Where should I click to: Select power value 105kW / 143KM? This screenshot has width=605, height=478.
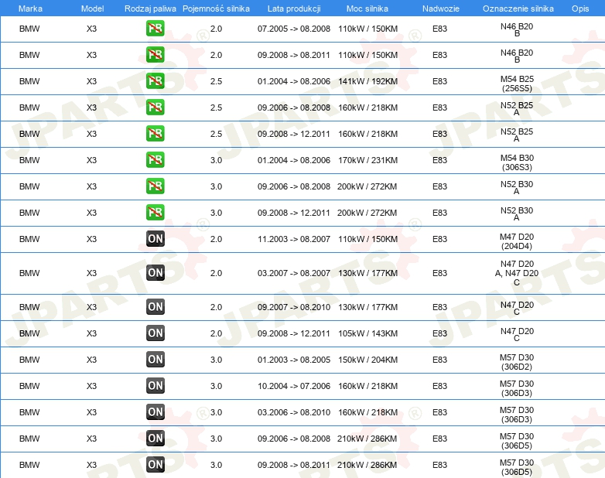tap(367, 333)
